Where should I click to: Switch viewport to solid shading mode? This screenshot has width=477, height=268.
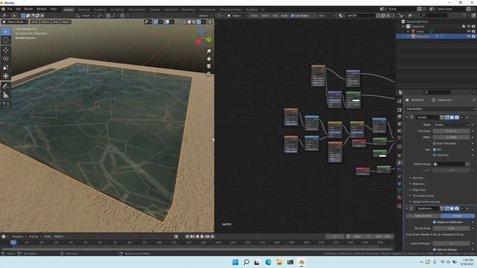pos(189,22)
